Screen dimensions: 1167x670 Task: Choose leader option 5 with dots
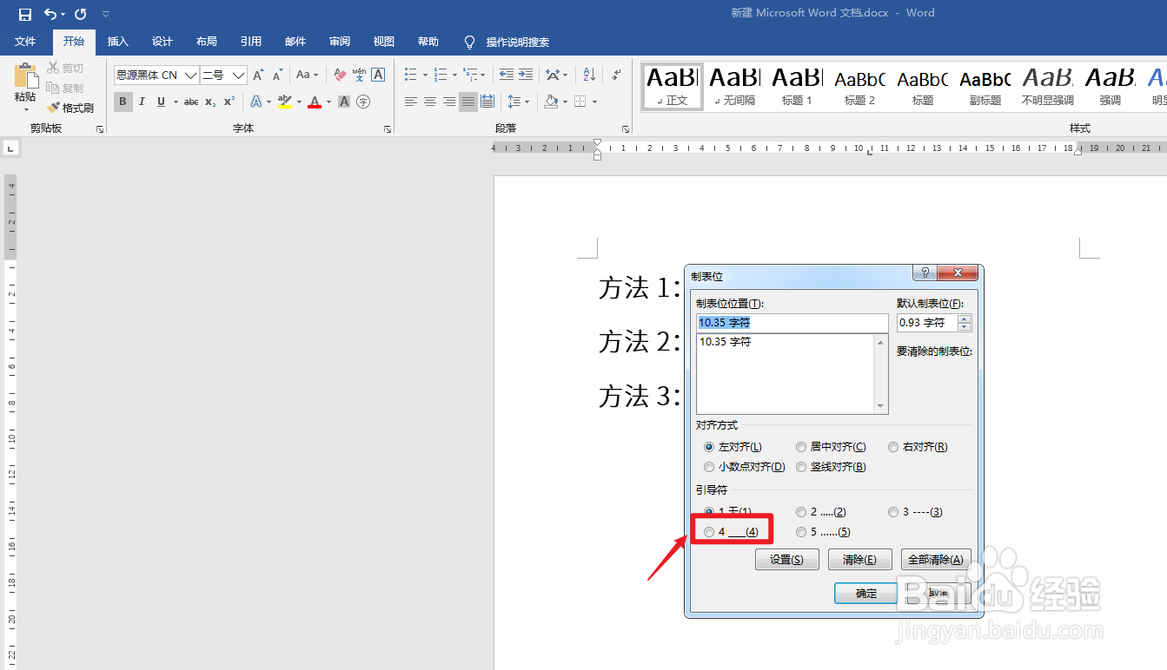[x=823, y=532]
